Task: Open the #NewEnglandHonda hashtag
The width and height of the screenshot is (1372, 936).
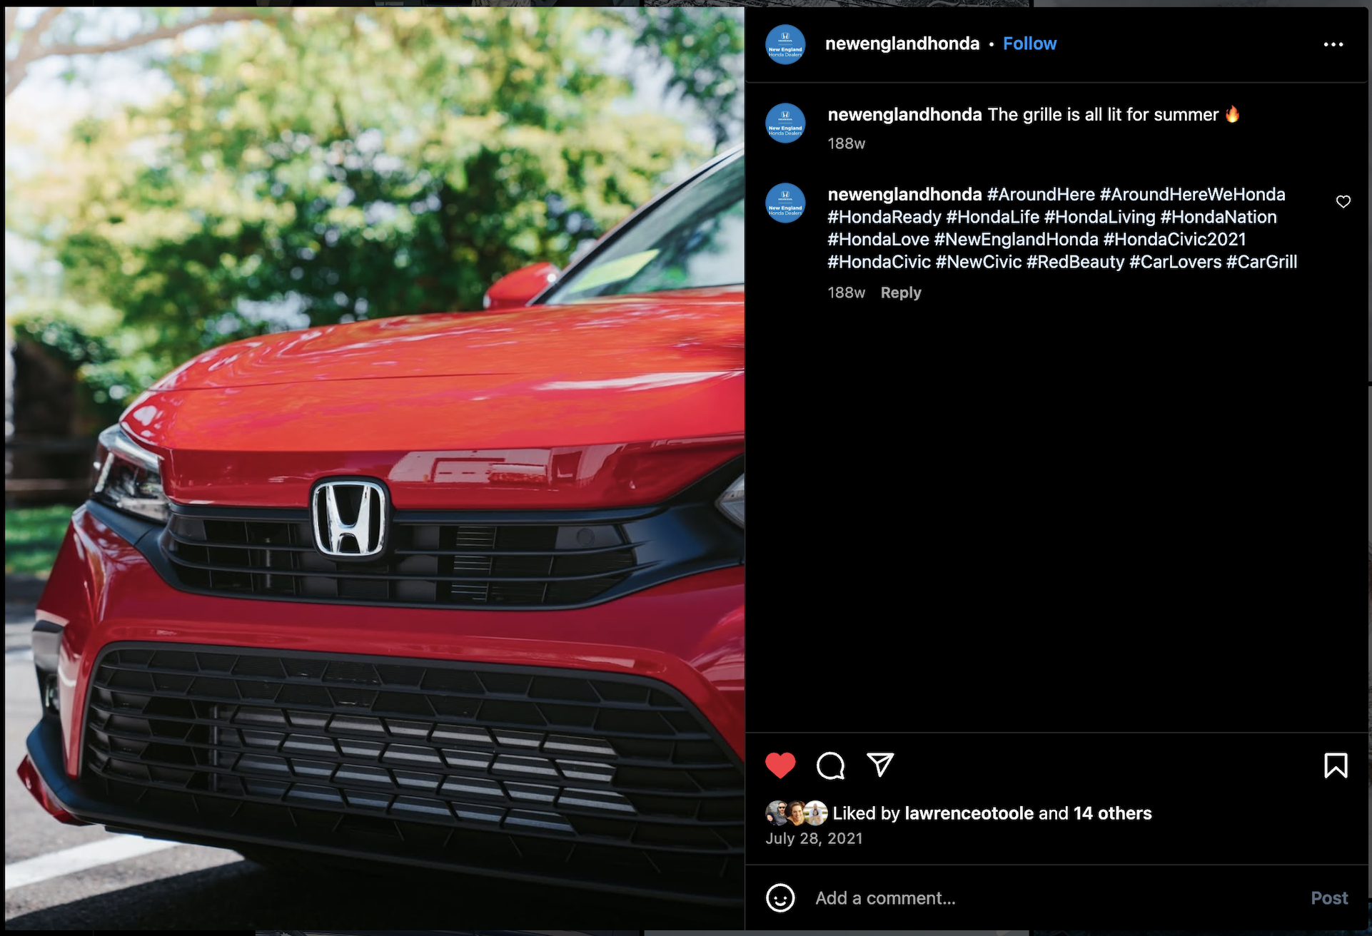Action: coord(1016,239)
